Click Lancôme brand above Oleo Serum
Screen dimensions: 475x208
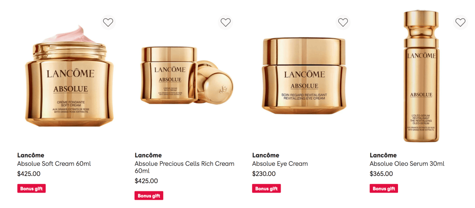[x=383, y=155]
